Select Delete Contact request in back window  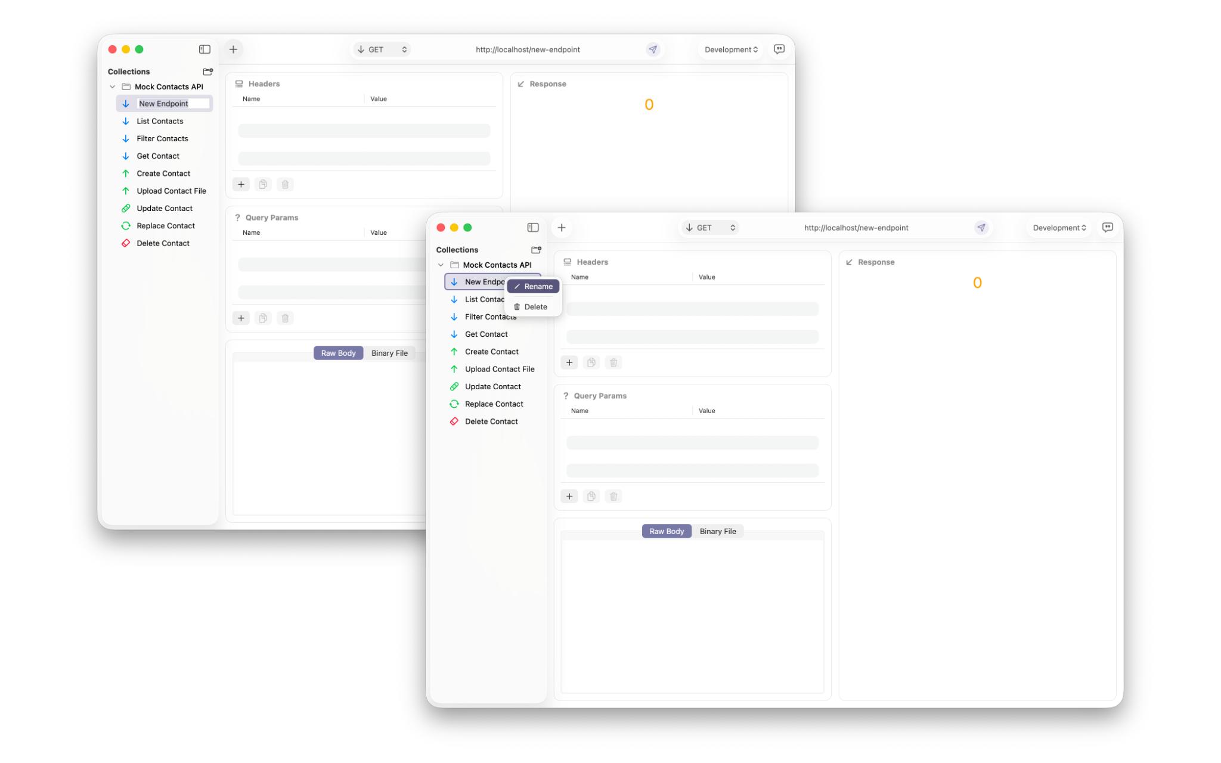[x=165, y=243]
